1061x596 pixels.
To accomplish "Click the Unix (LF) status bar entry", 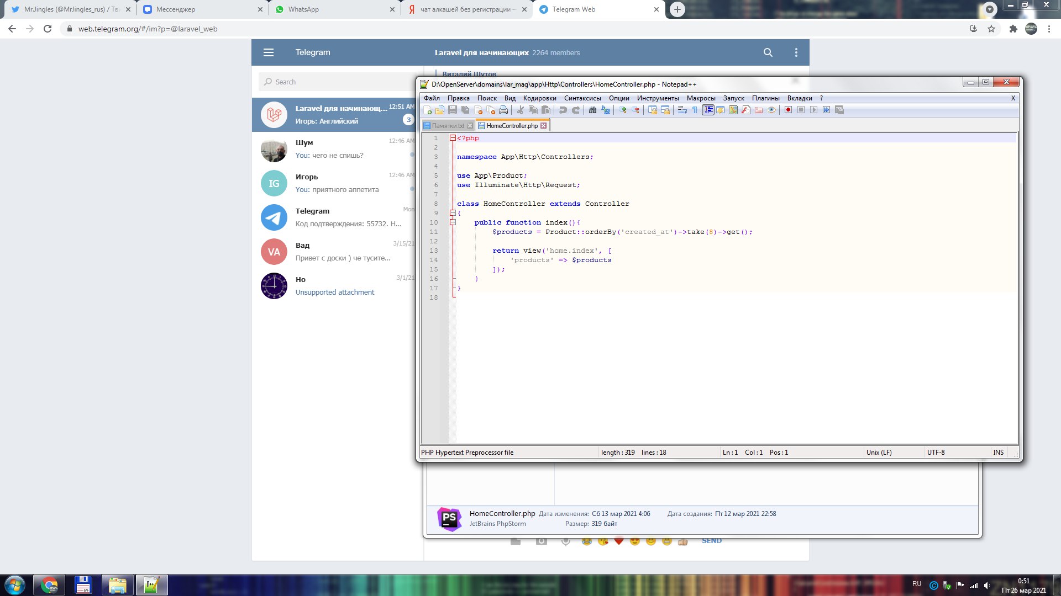I will pos(879,453).
